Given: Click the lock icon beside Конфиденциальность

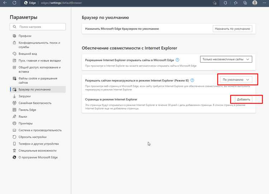Looking at the screenshot, I should click(x=14, y=43).
